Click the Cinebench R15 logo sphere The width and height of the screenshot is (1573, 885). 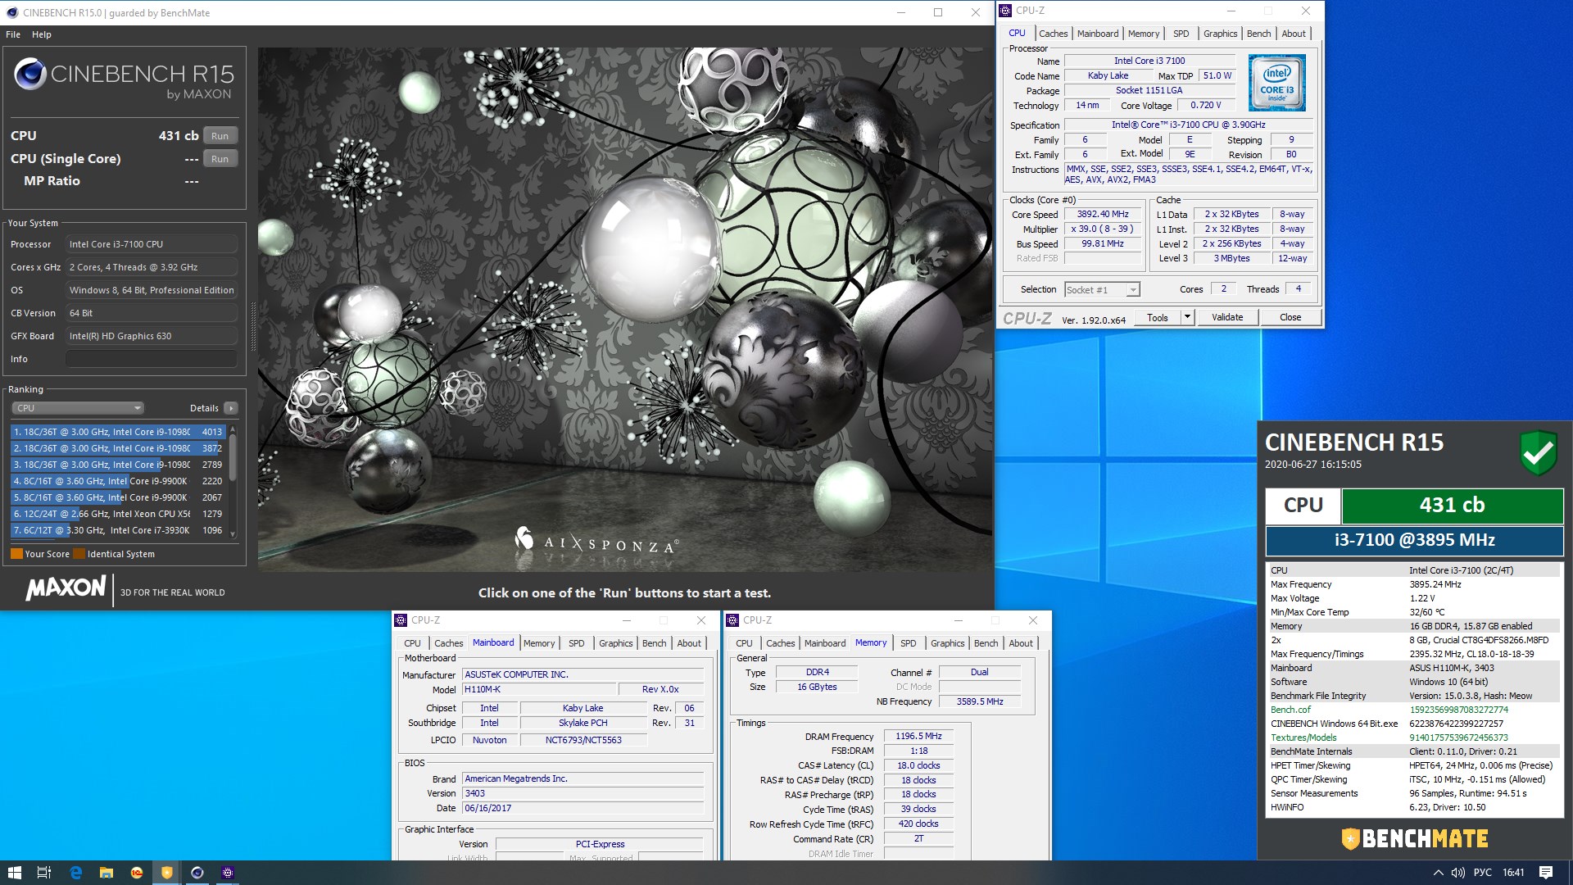pos(30,75)
